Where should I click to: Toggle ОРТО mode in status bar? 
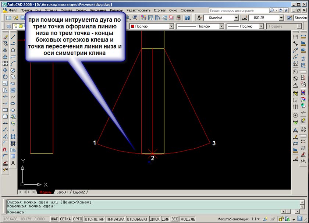pos(77,219)
